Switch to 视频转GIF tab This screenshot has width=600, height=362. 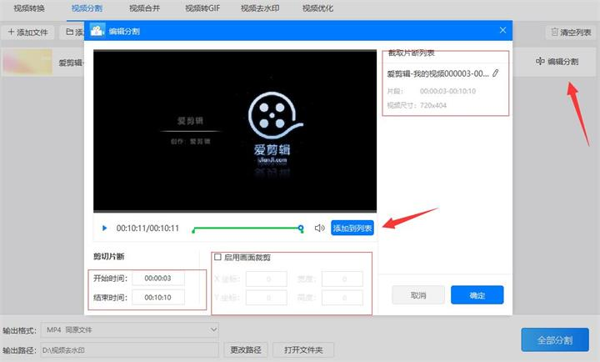point(202,8)
